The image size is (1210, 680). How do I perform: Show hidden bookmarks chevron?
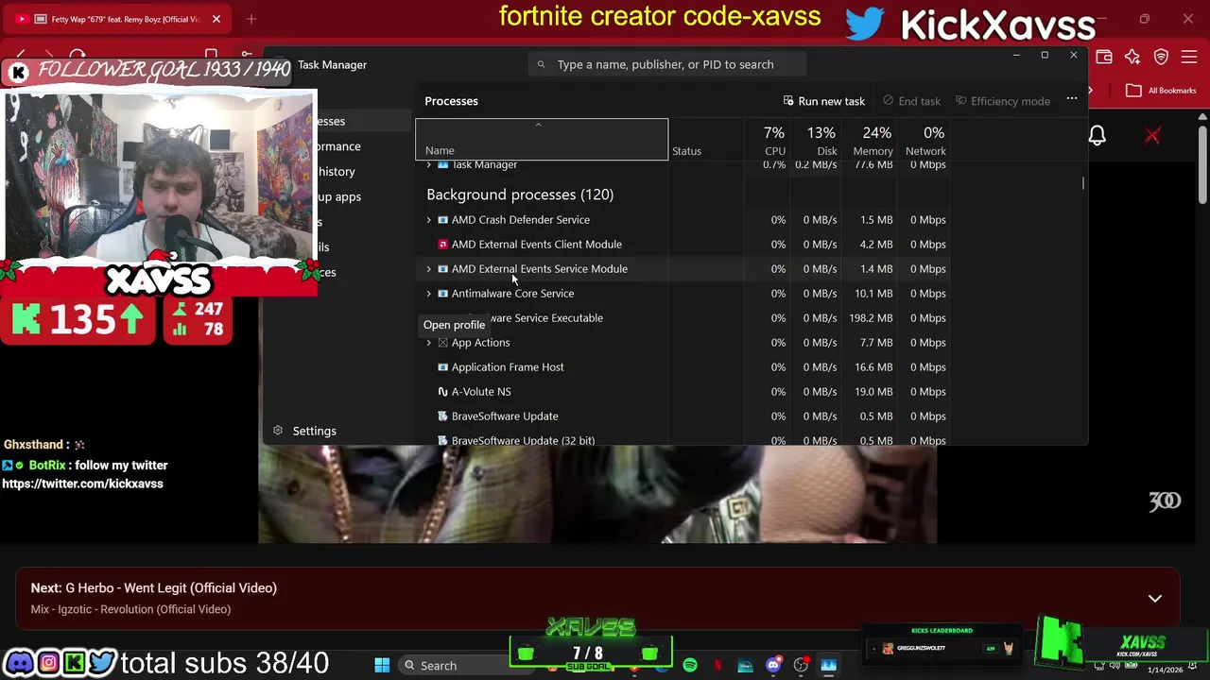pyautogui.click(x=1089, y=91)
